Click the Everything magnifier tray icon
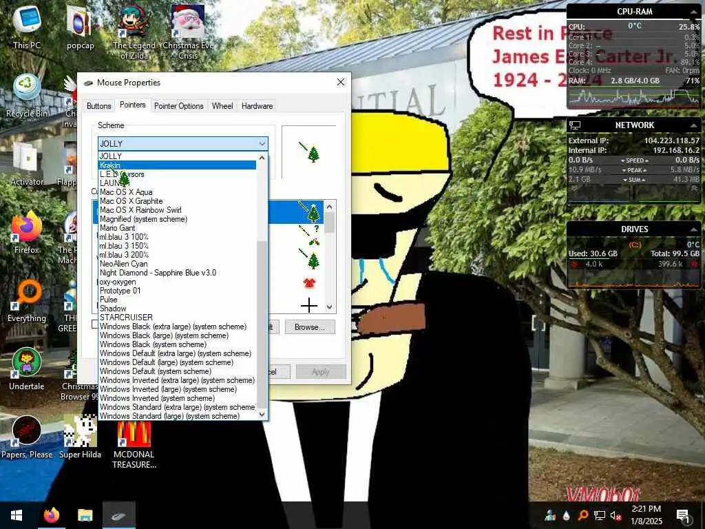705x529 pixels. point(582,515)
